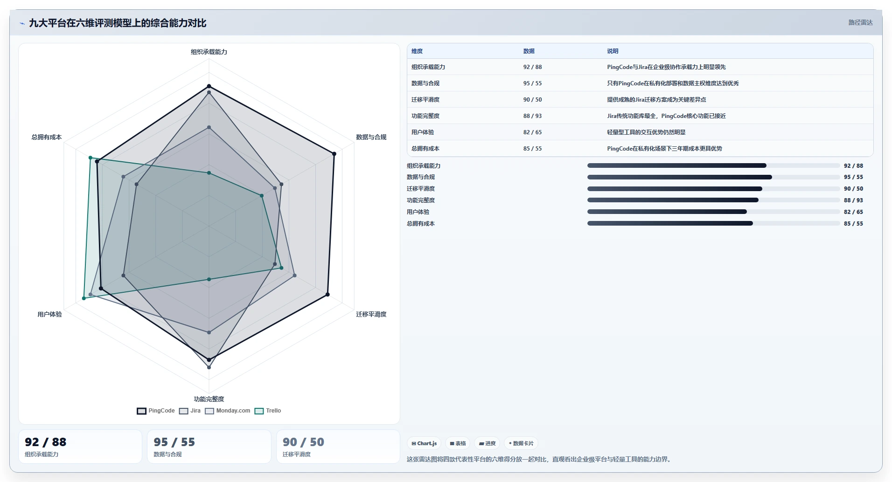892x482 pixels.
Task: Select table cell 总拥有成本 in the 维度 column
Action: click(x=425, y=149)
